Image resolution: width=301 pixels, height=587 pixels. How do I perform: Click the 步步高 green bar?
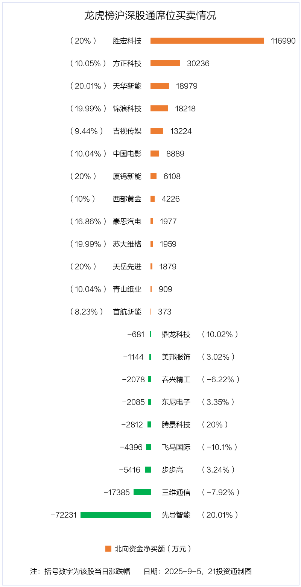coord(148,470)
